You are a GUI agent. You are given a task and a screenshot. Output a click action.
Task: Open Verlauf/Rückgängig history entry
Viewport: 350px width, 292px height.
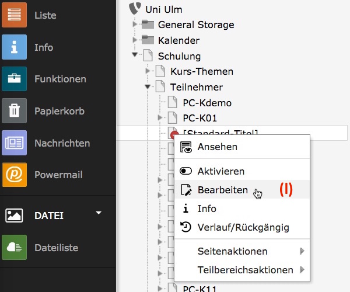point(243,227)
